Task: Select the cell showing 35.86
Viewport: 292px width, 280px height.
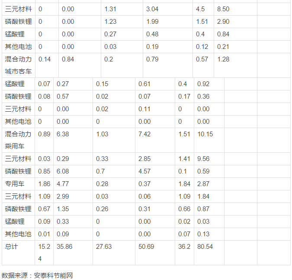Action: point(64,247)
